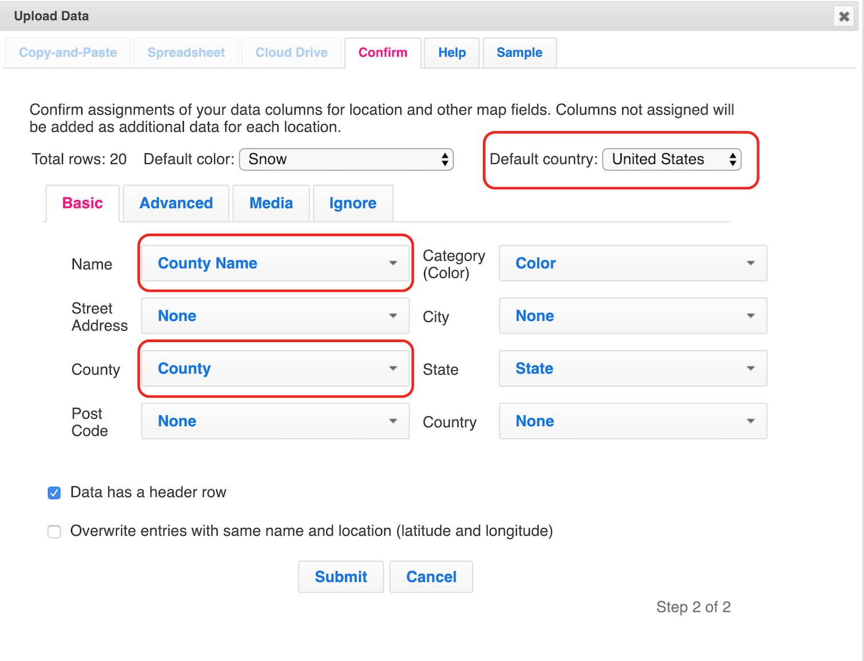Enable Overwrite entries with same name checkbox
Screen dimensions: 864x661
coord(54,532)
